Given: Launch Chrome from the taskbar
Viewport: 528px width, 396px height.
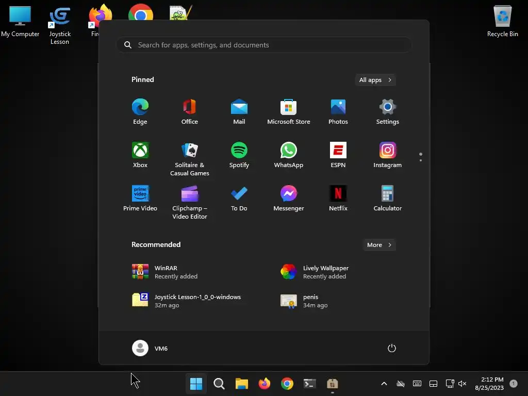Looking at the screenshot, I should [x=287, y=384].
